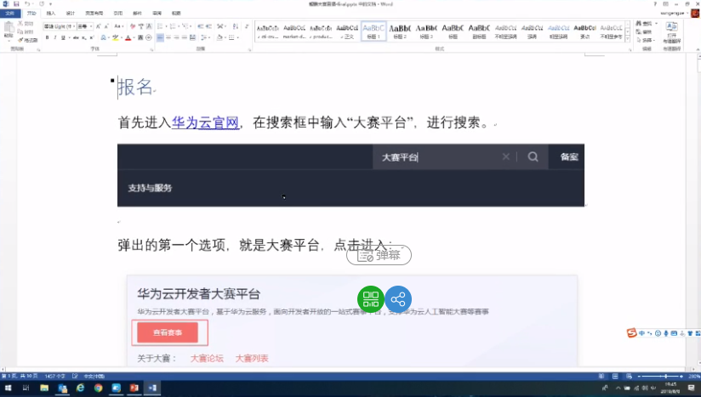Screen dimensions: 701x397
Task: Open the Change Case (Aa) dropdown
Action: 118,26
